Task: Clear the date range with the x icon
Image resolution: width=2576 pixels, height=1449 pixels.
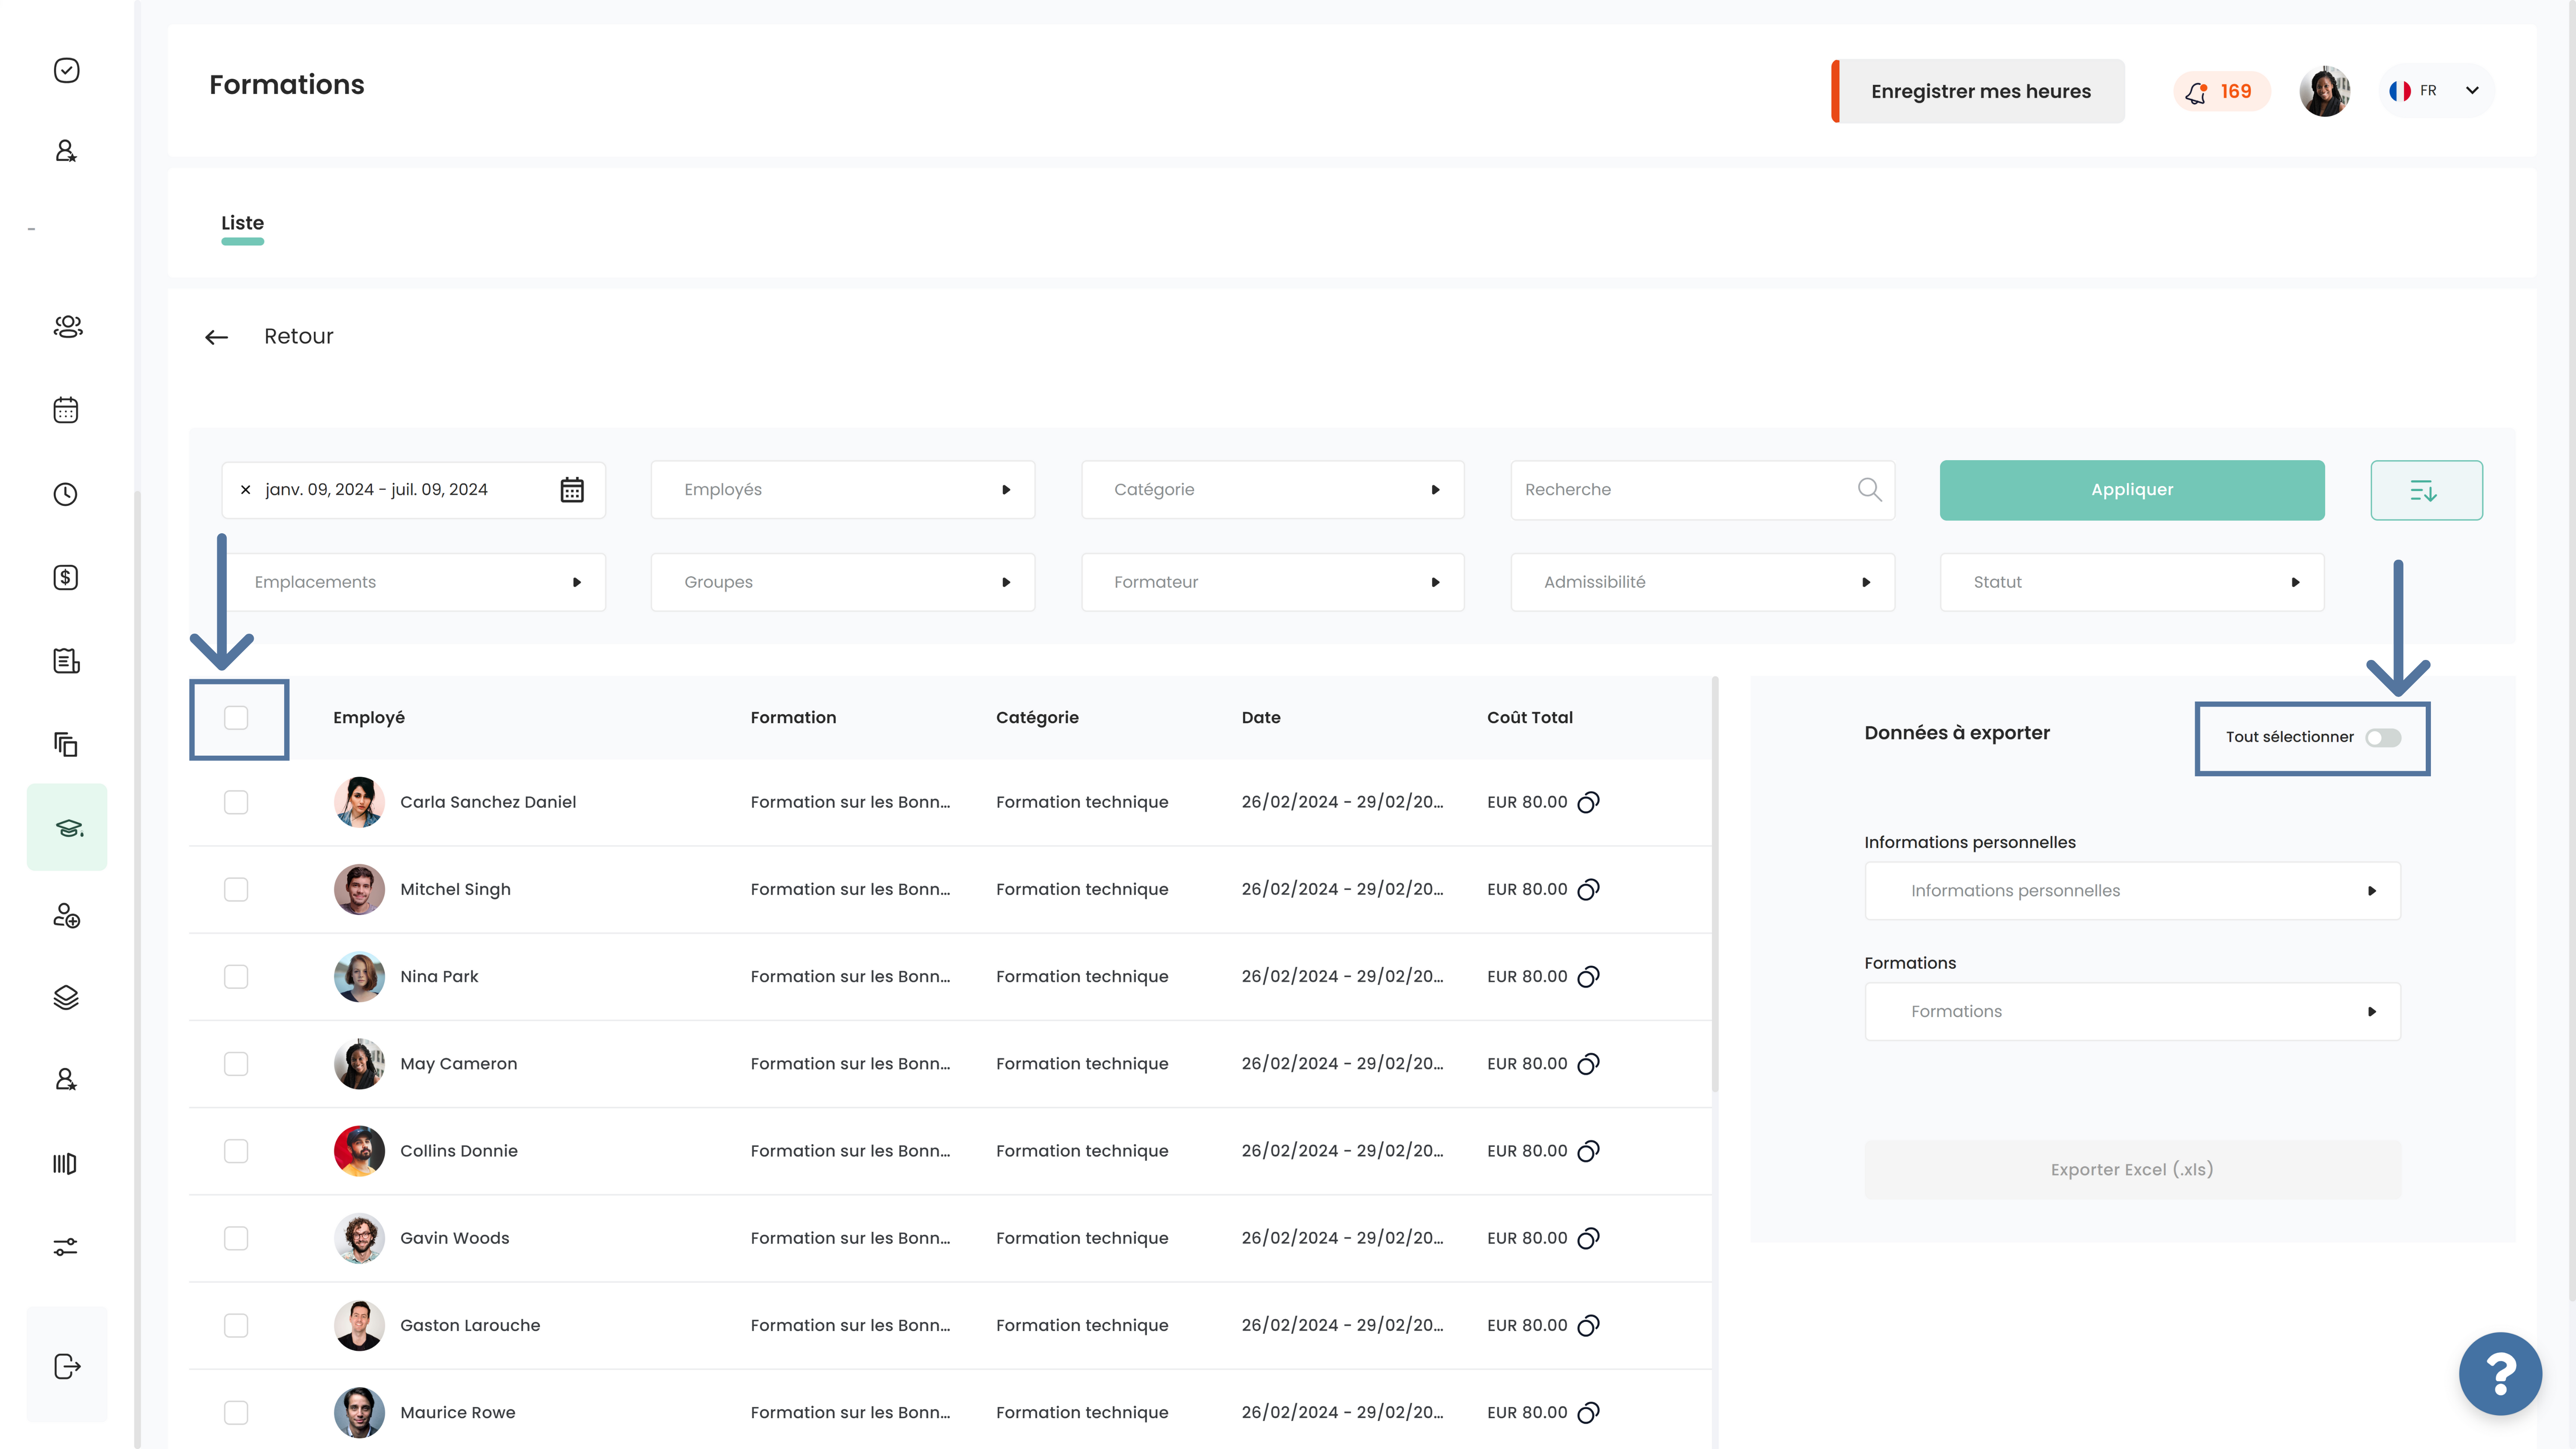Action: pyautogui.click(x=245, y=490)
